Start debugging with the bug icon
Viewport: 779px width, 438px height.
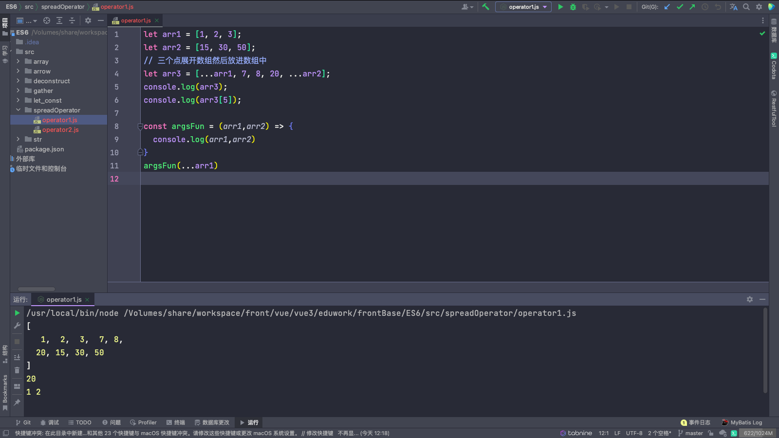coord(573,7)
